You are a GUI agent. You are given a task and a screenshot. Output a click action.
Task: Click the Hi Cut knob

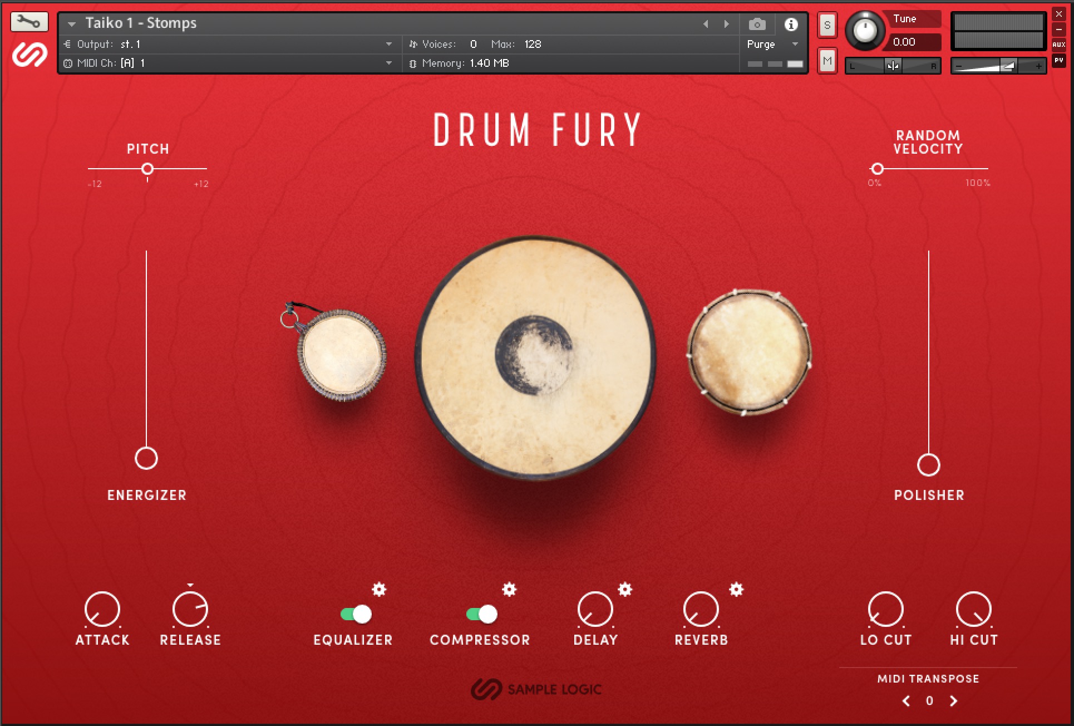pyautogui.click(x=974, y=609)
